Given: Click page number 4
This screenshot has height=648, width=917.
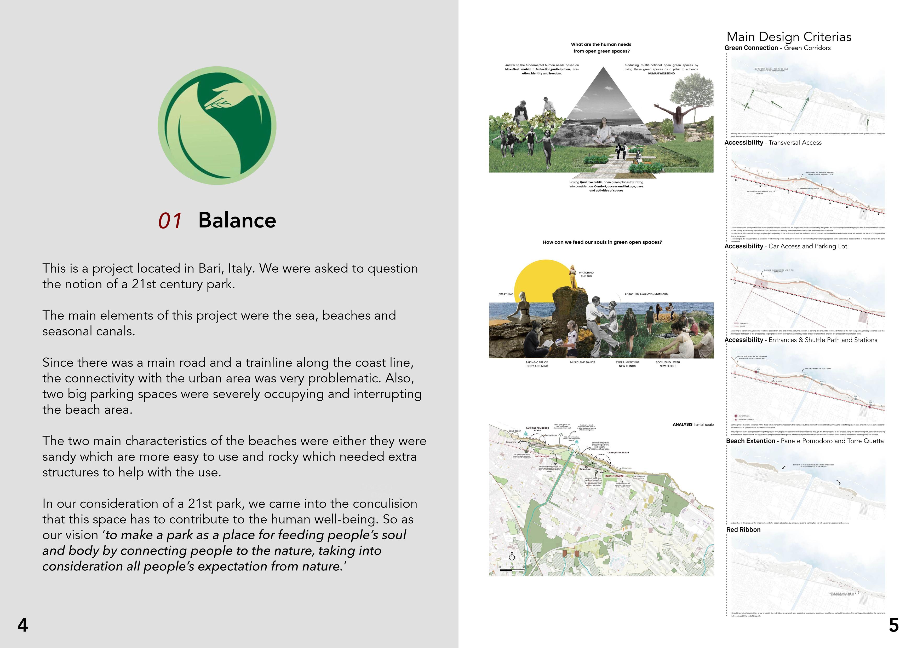Looking at the screenshot, I should pyautogui.click(x=23, y=625).
